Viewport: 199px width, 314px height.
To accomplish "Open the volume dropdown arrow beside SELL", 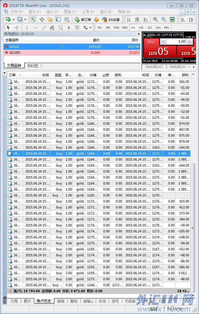I will (163, 42).
